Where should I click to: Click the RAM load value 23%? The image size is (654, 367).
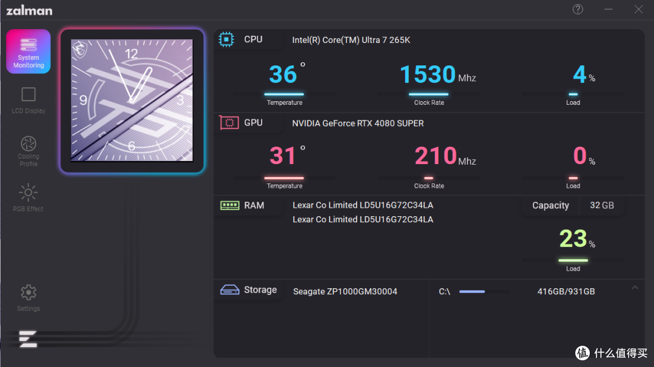pos(577,239)
